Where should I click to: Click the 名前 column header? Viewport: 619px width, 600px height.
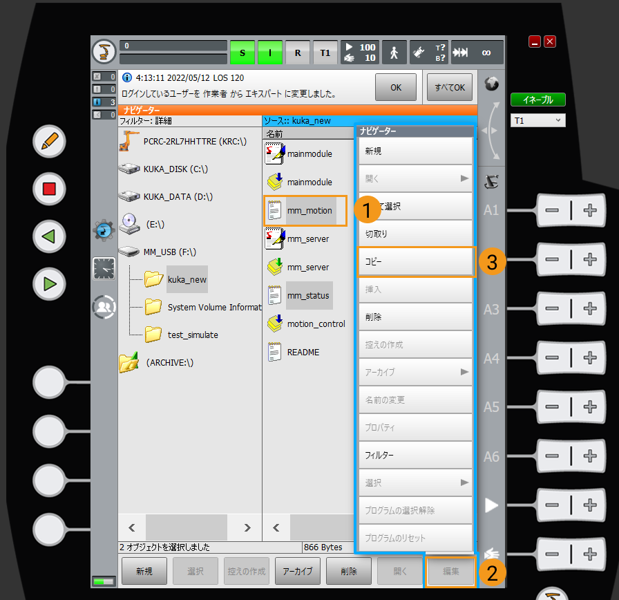pos(308,134)
